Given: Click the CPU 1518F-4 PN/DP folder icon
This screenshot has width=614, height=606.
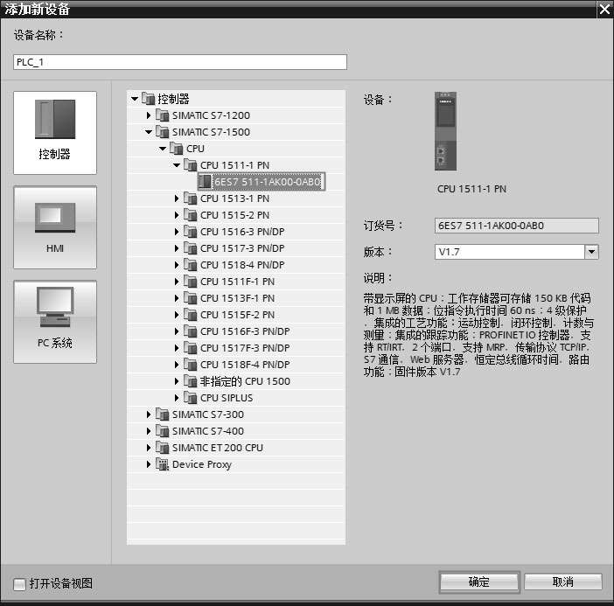Looking at the screenshot, I should click(x=191, y=365).
